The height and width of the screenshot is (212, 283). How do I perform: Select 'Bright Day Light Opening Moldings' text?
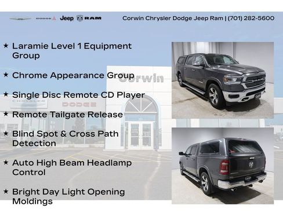(68, 196)
